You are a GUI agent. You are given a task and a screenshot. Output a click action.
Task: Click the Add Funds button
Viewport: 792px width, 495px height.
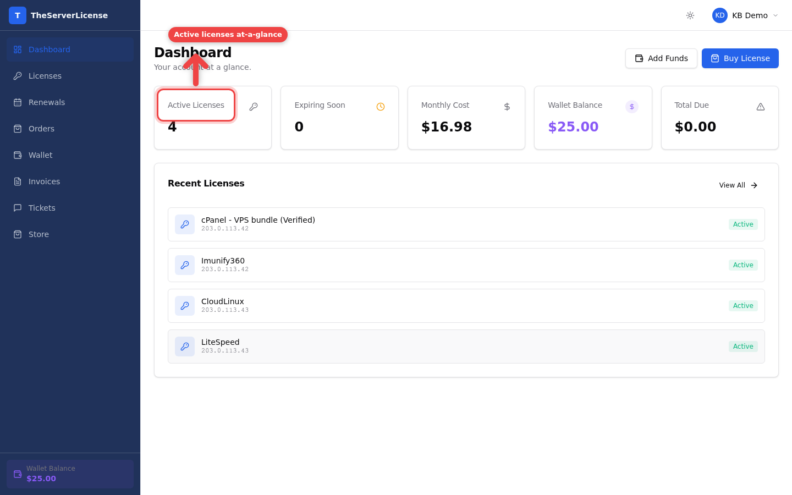661,58
